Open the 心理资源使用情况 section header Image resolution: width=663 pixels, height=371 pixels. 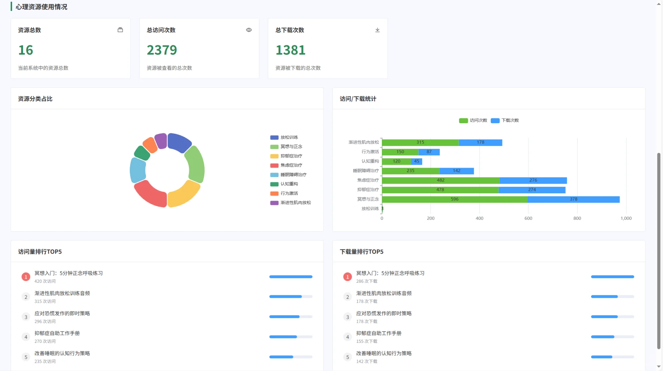[41, 7]
